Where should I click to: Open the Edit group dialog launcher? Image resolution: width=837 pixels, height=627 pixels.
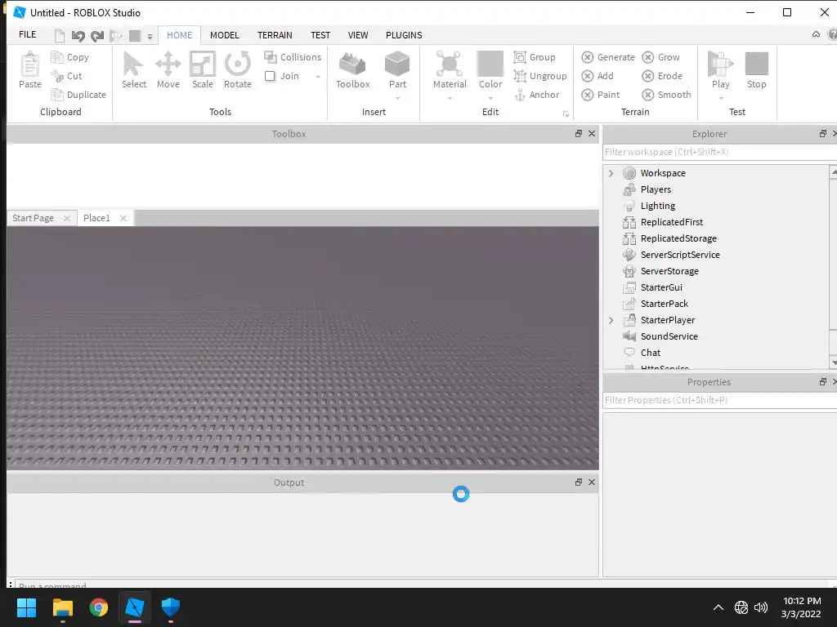(566, 114)
